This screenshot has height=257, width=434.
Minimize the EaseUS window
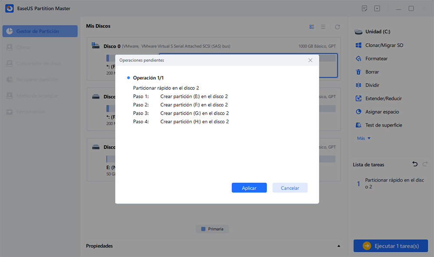coord(398,9)
